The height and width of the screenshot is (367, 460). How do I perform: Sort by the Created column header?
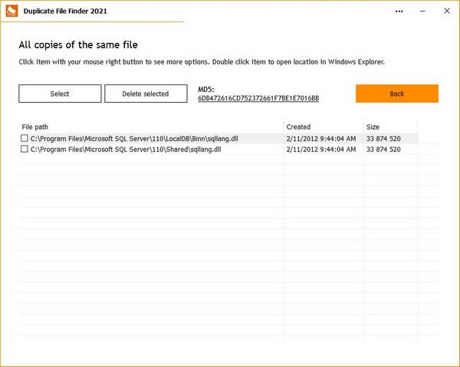point(298,127)
